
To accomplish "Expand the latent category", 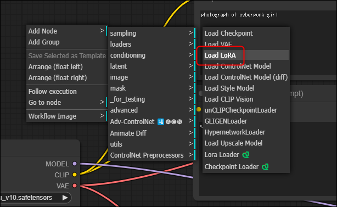I will click(x=151, y=66).
